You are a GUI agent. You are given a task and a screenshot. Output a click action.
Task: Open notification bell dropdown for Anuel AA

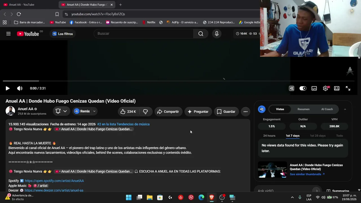[61, 111]
